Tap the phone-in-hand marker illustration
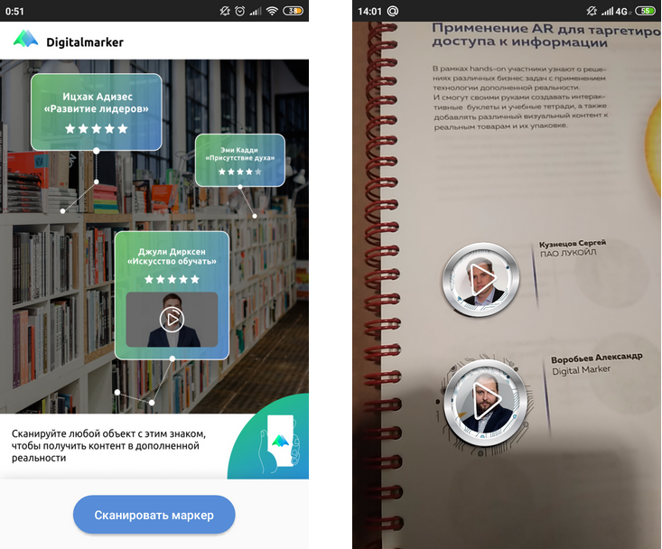Viewport: 662px width, 549px height. pos(279,443)
